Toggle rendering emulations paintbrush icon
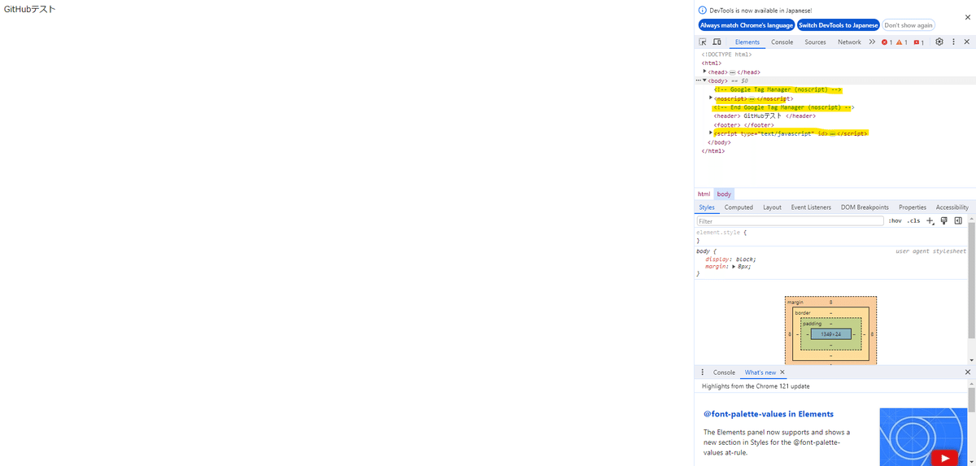 pos(944,220)
